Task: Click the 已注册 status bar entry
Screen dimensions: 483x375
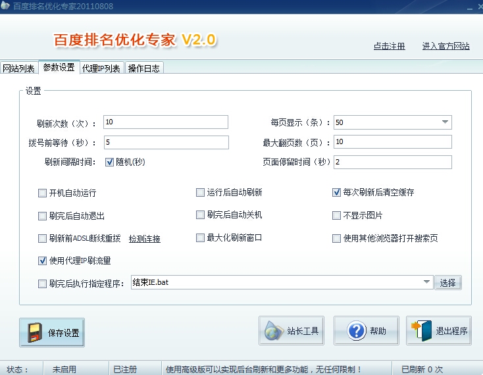Action: pos(125,369)
